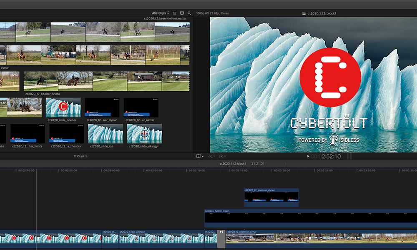Click ruler mark 00:03:00:00

point(111,170)
